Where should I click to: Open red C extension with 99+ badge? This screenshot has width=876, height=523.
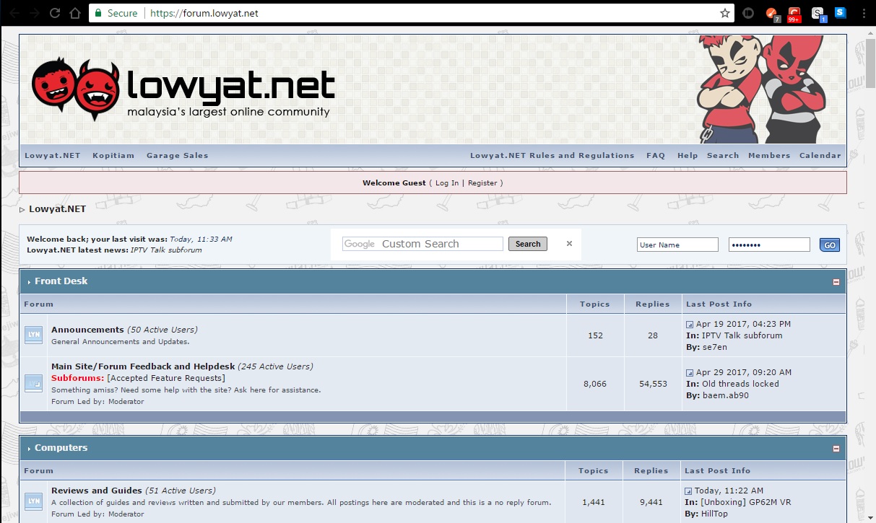pyautogui.click(x=794, y=14)
